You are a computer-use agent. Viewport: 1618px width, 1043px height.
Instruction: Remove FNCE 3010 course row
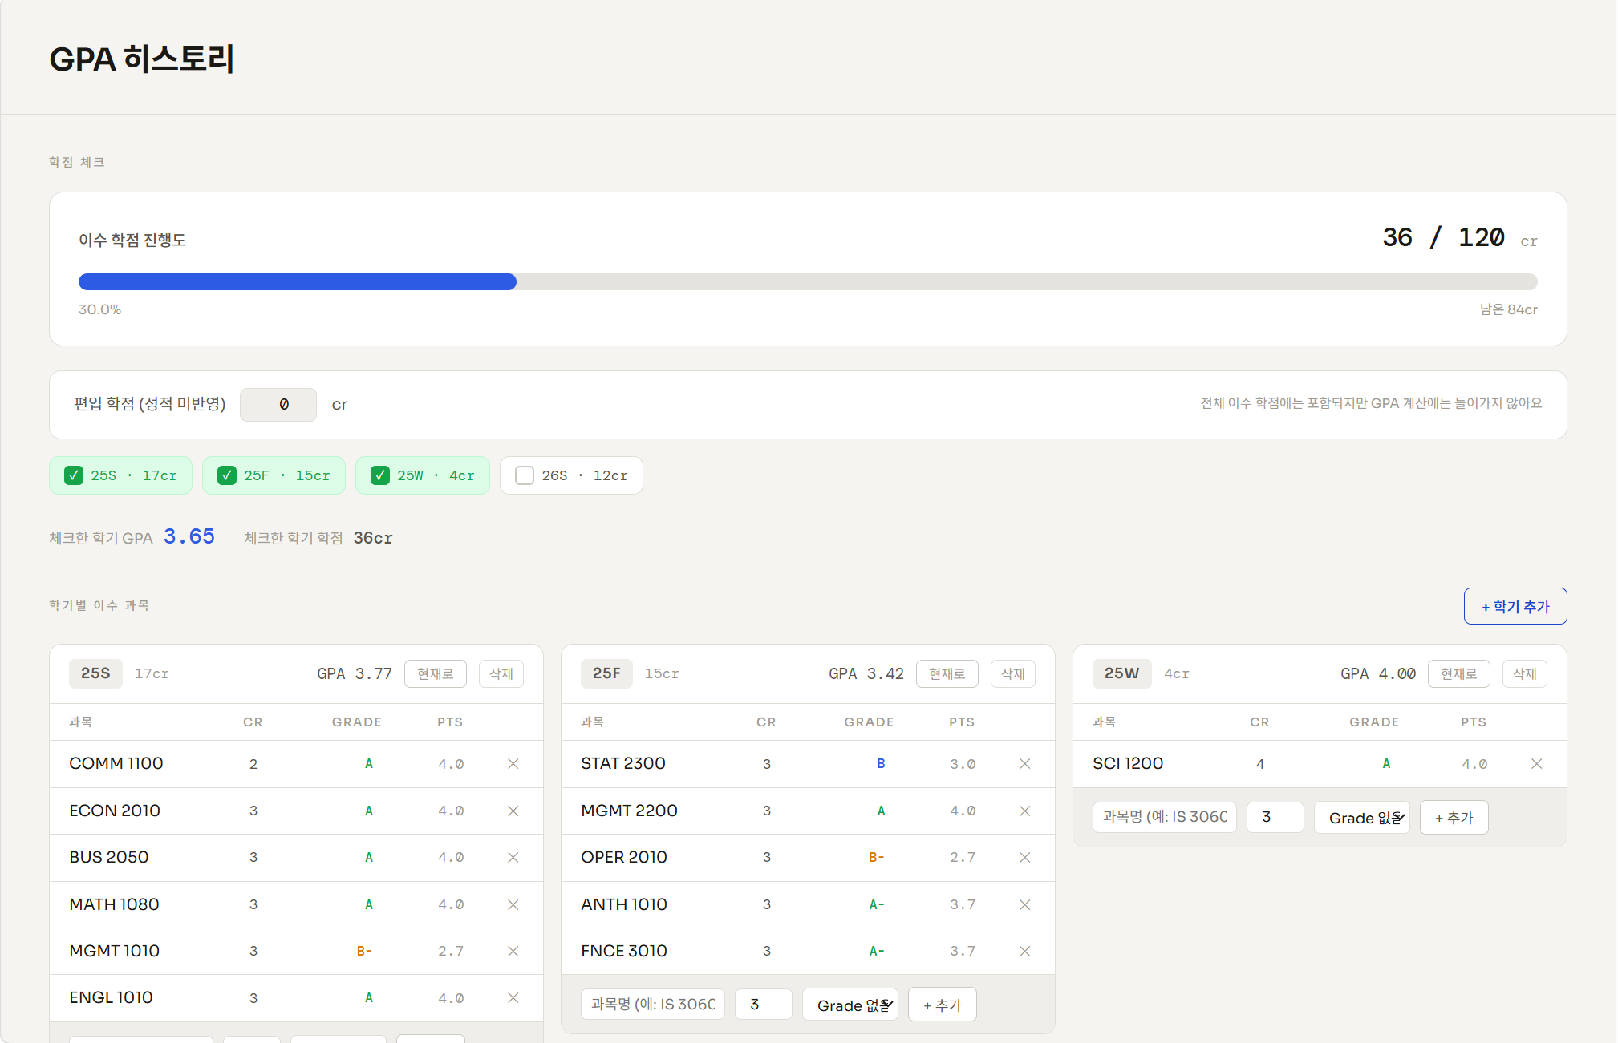coord(1025,952)
